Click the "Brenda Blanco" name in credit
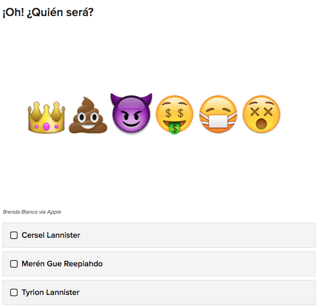 pos(20,212)
